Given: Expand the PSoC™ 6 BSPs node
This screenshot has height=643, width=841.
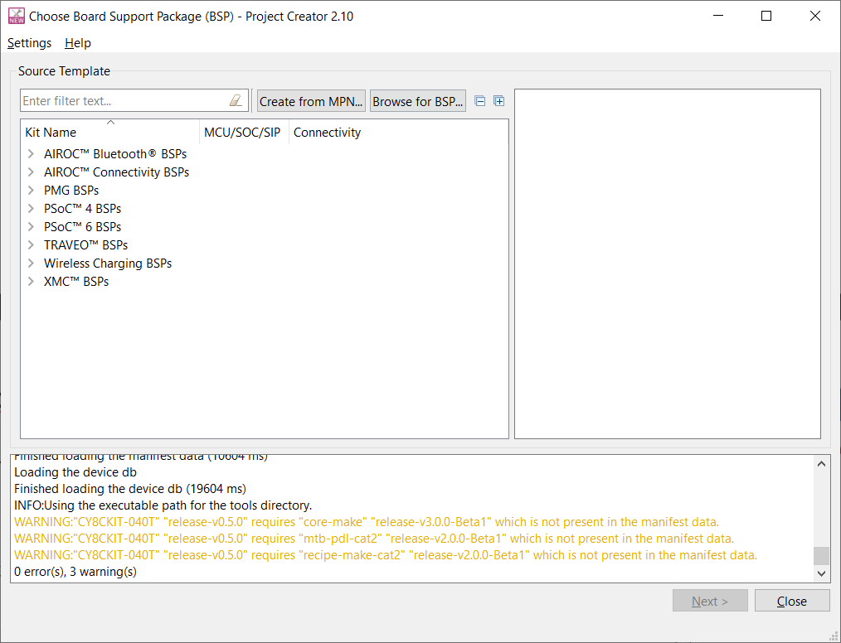Looking at the screenshot, I should tap(32, 227).
